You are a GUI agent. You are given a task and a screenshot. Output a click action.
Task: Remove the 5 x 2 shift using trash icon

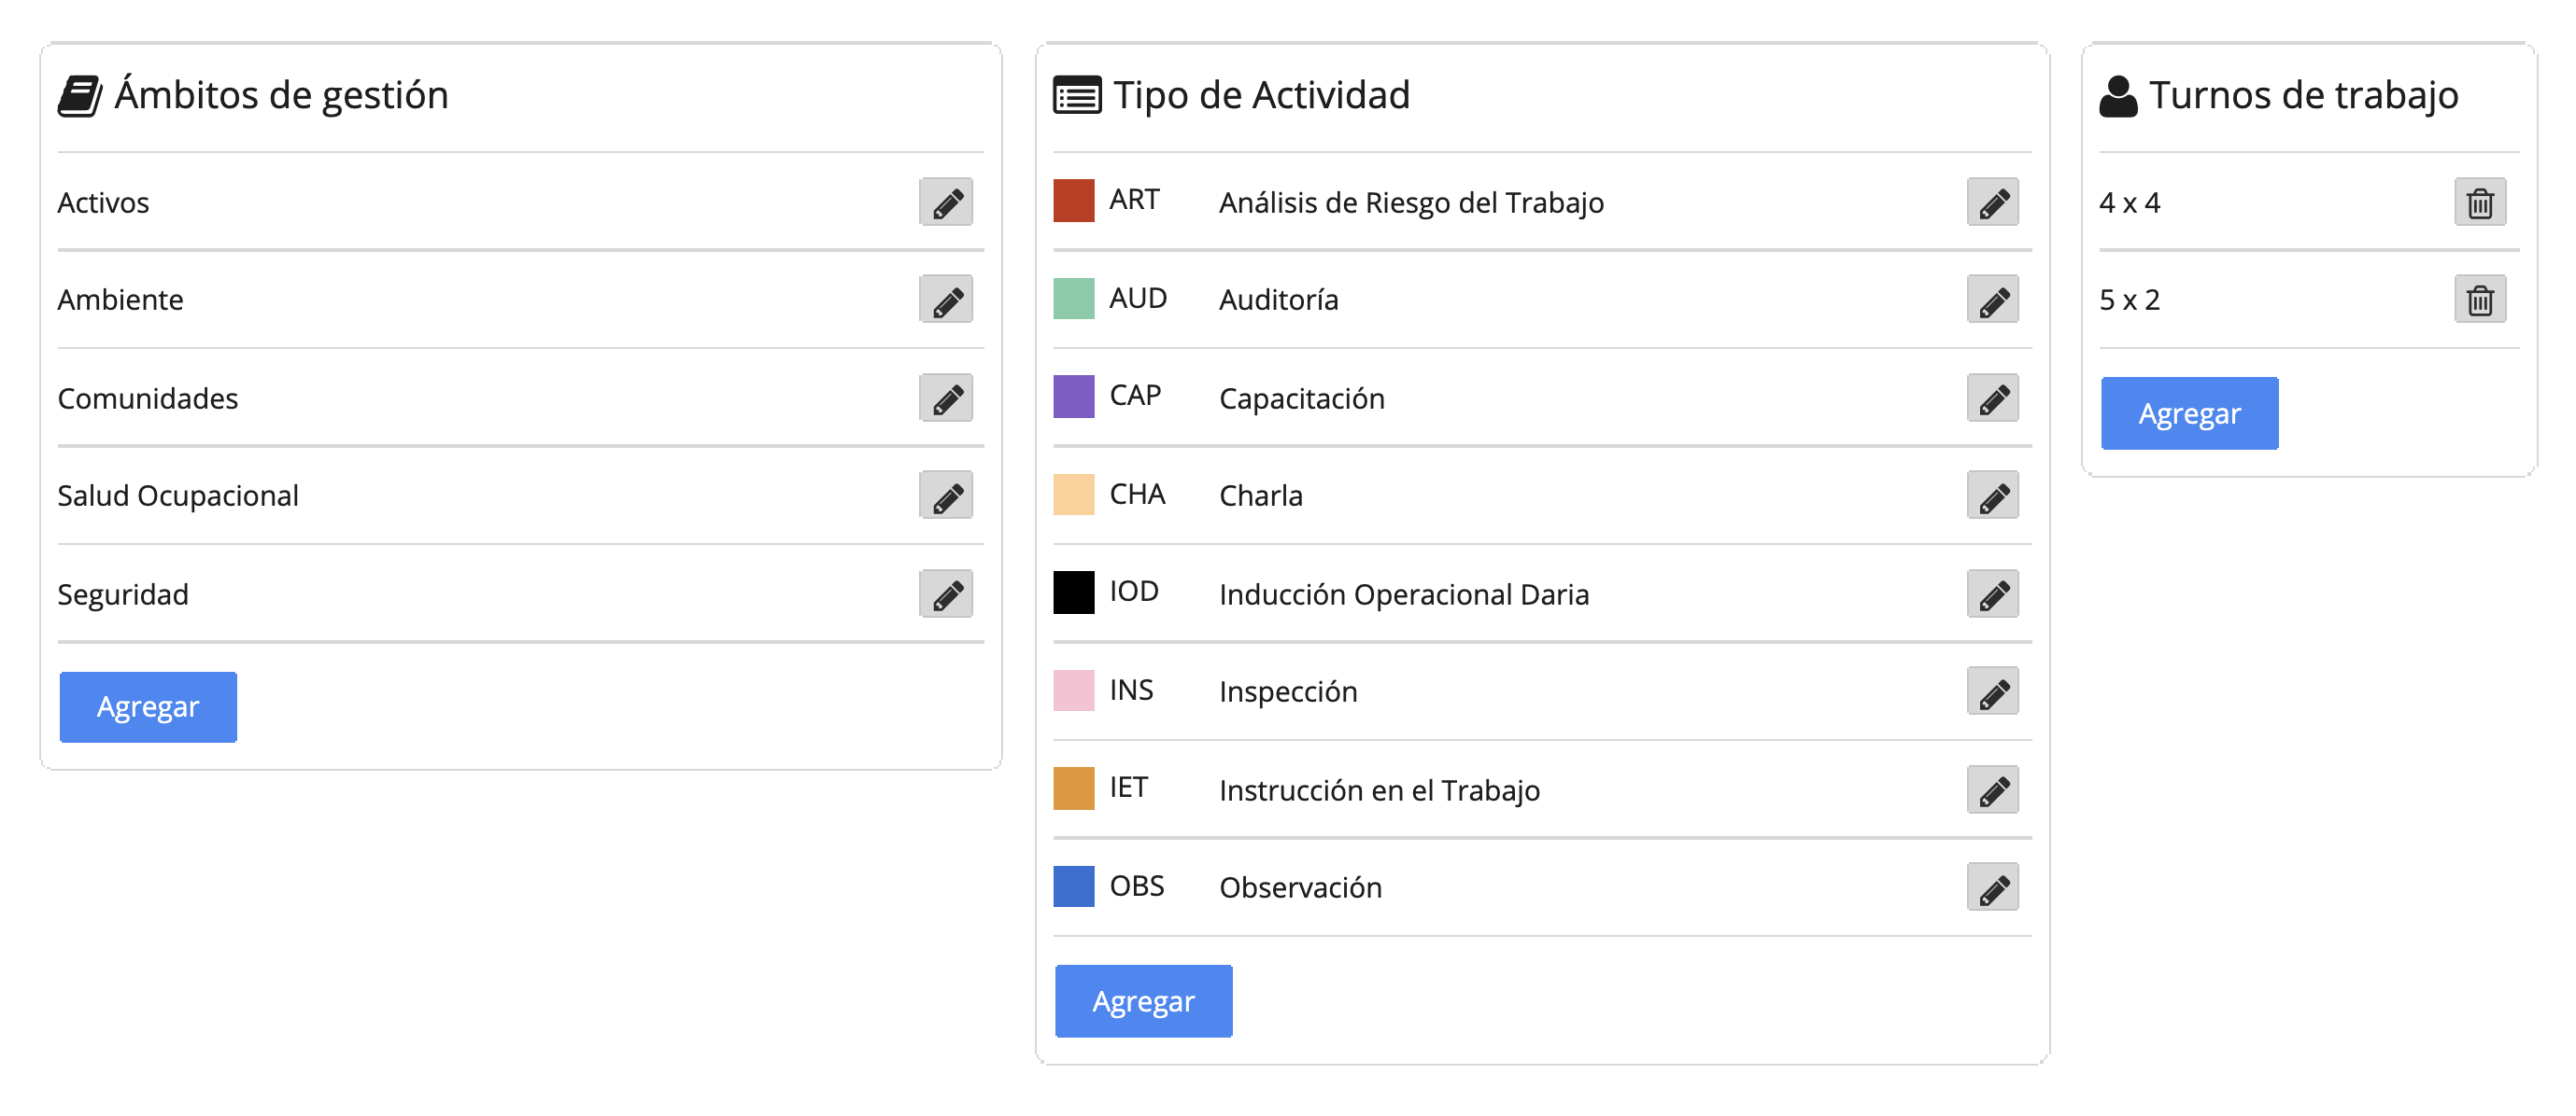[2480, 300]
